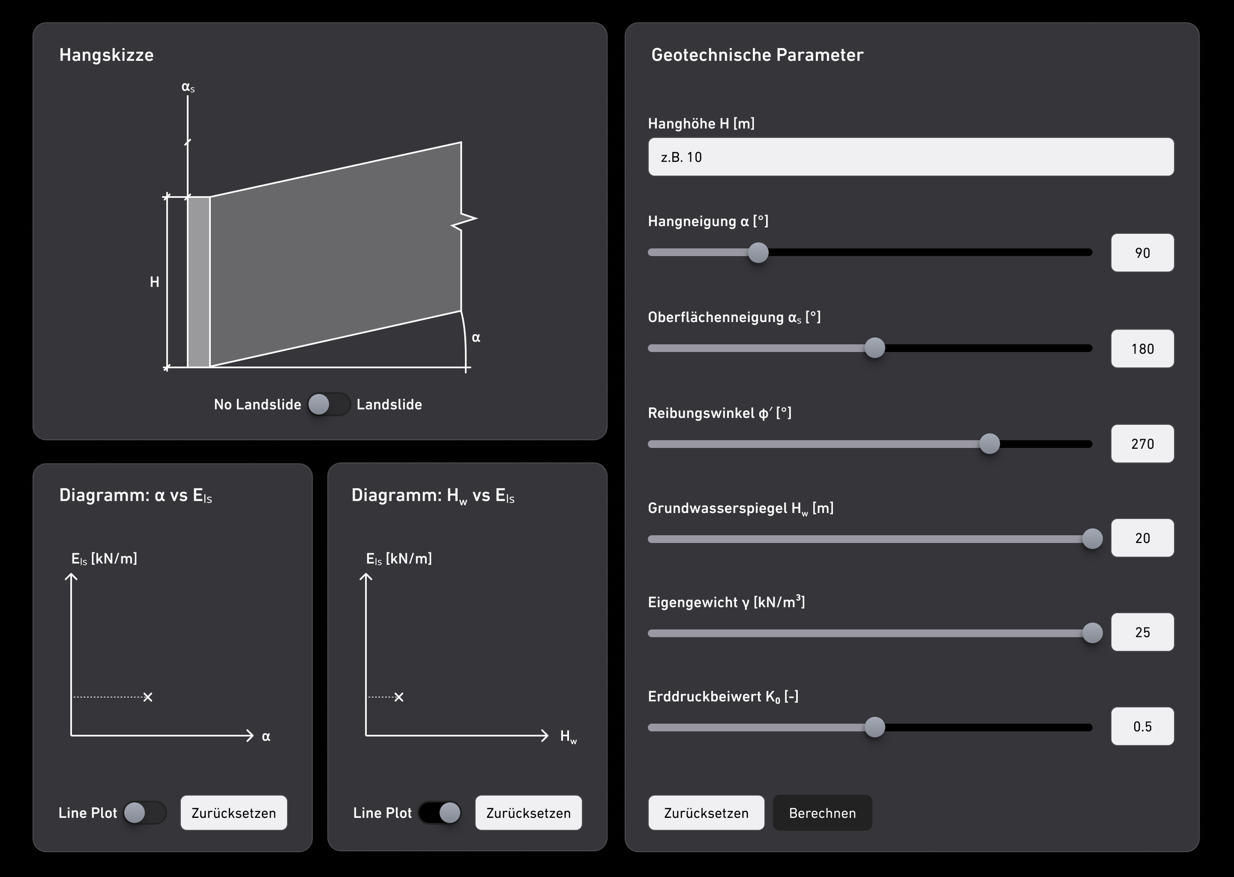Screen dimensions: 1234x877
Task: Click the Eigengewicht γ slider handle
Action: tap(1092, 633)
